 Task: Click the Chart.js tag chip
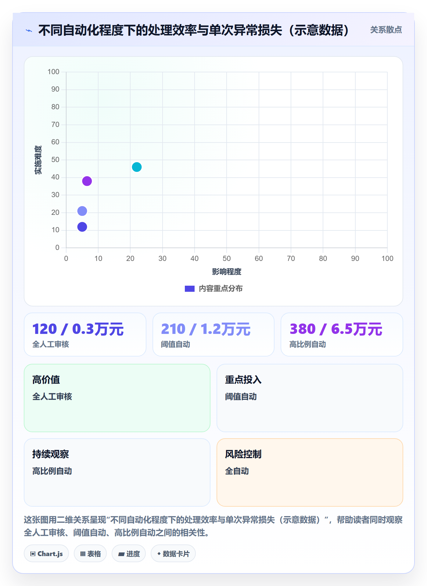(x=46, y=554)
